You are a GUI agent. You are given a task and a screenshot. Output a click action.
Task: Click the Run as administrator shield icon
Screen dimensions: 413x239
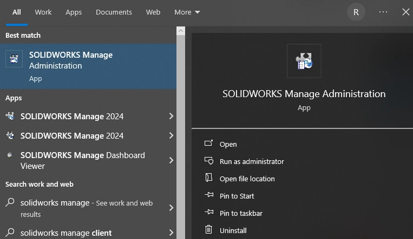[209, 160]
